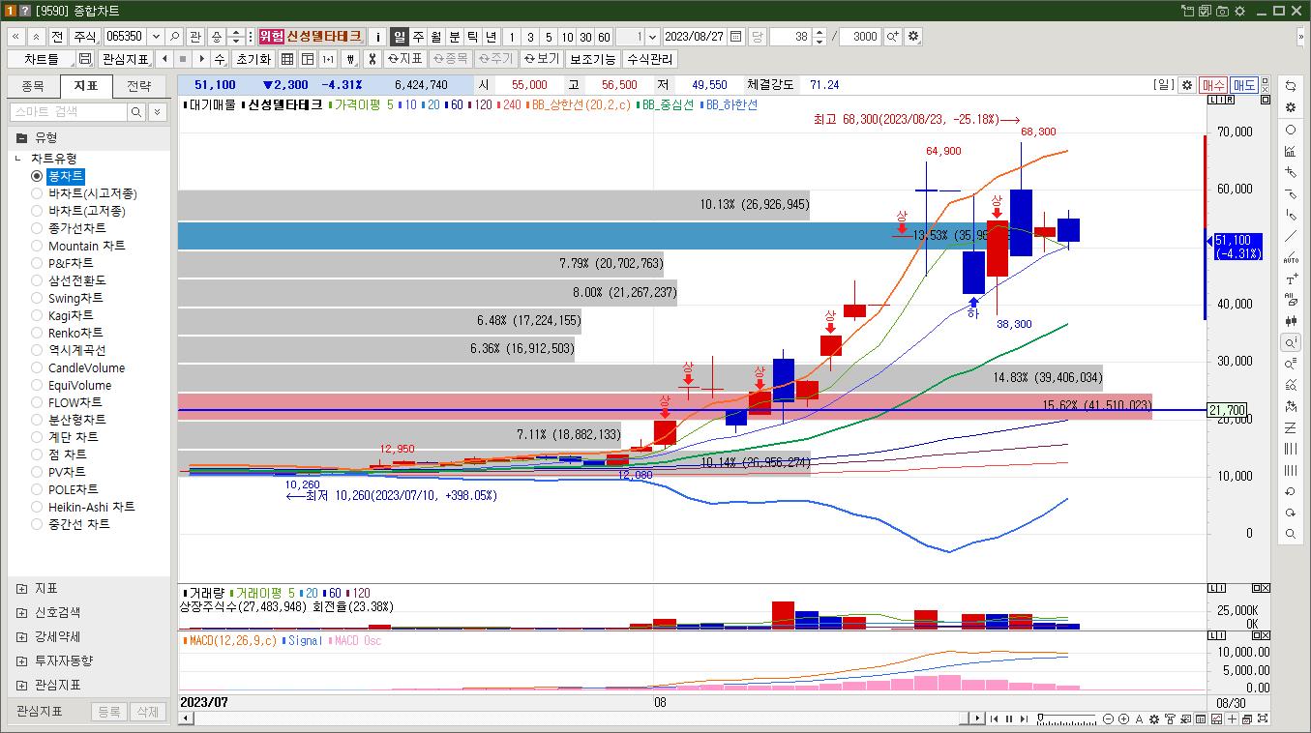Screen dimensions: 1311x733
Task: Expand the 관심지표 tree section
Action: pos(21,685)
